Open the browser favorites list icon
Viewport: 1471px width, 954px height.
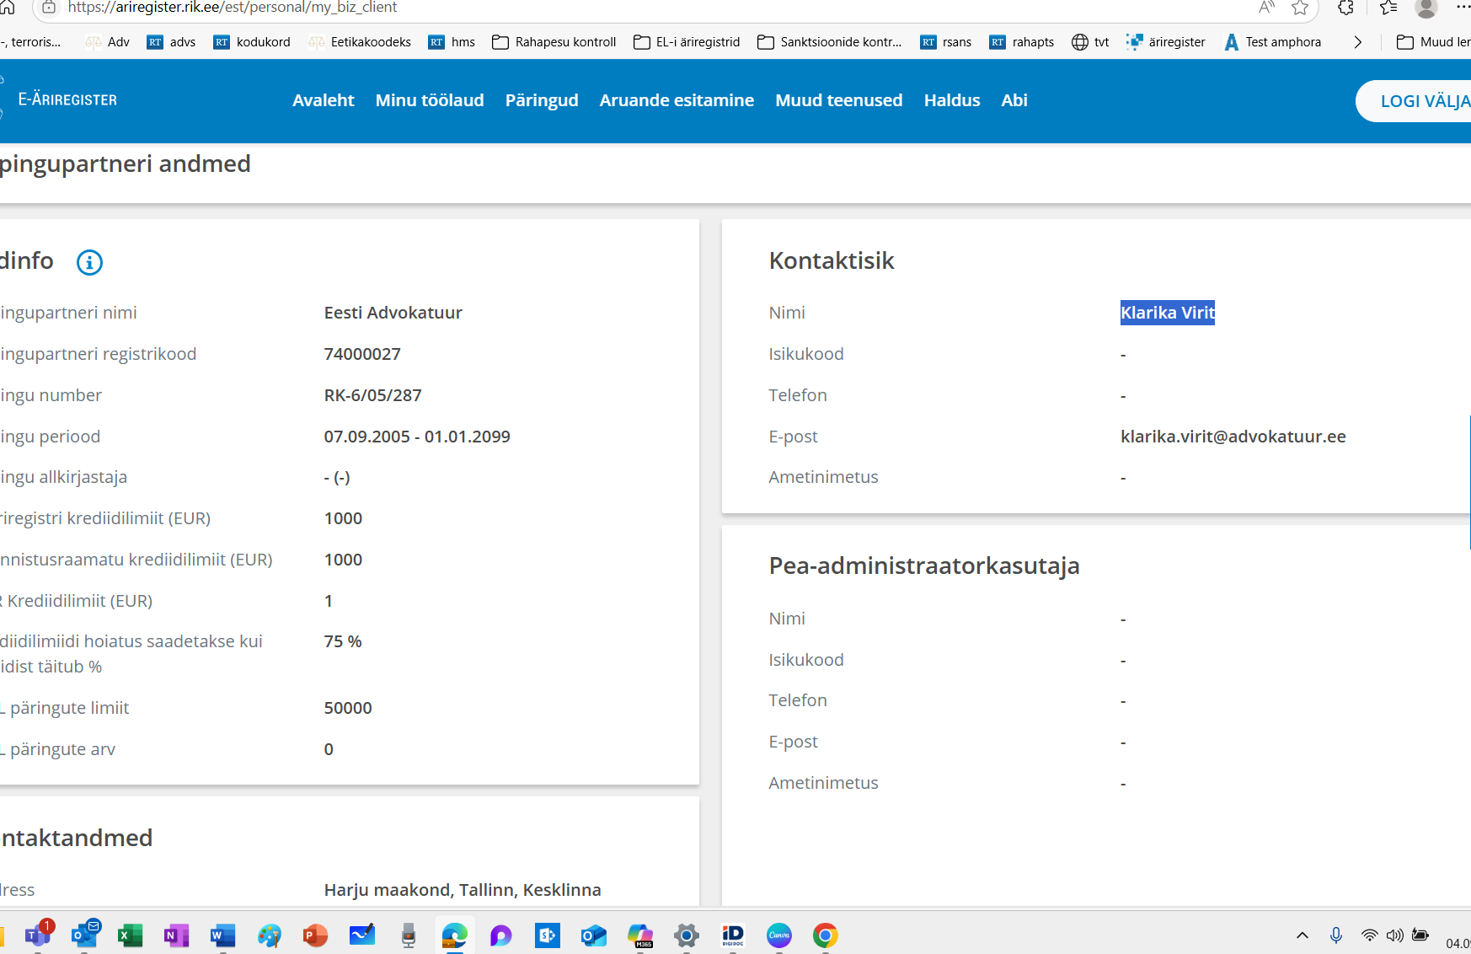tap(1388, 8)
